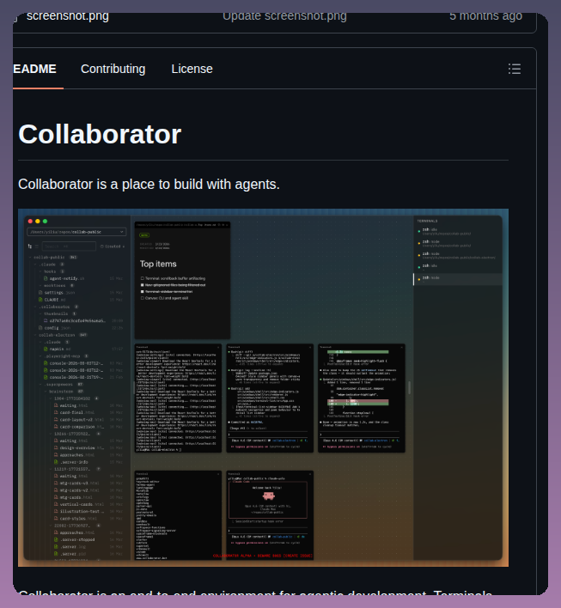Click the pink Claude mascot in the welcome terminal
The image size is (561, 608).
269,496
